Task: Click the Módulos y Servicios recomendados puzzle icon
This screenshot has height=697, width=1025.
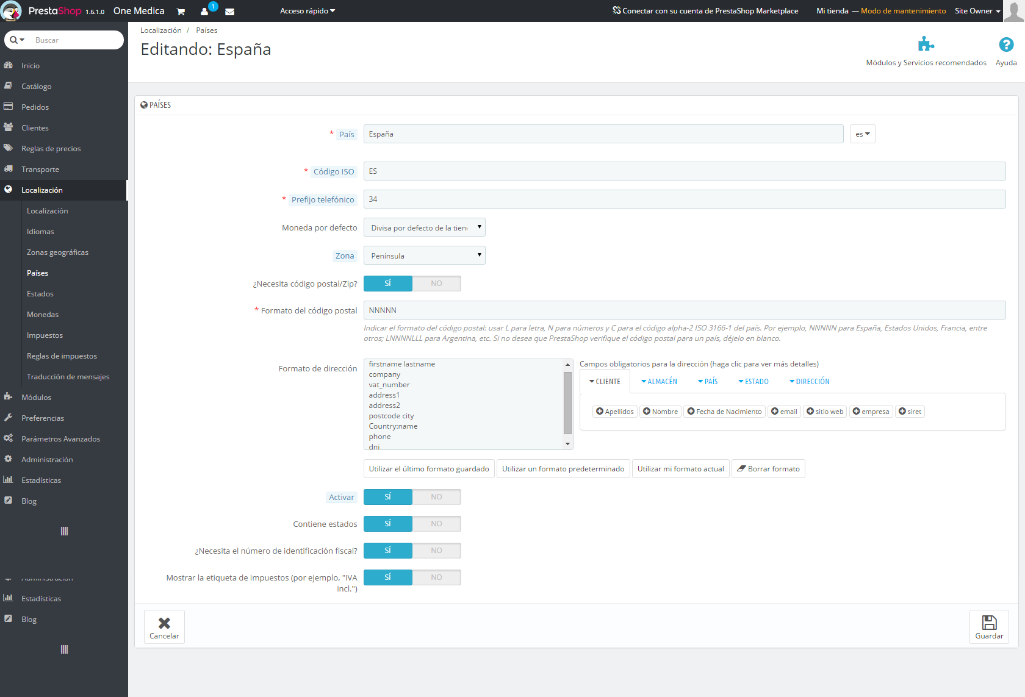Action: [926, 44]
